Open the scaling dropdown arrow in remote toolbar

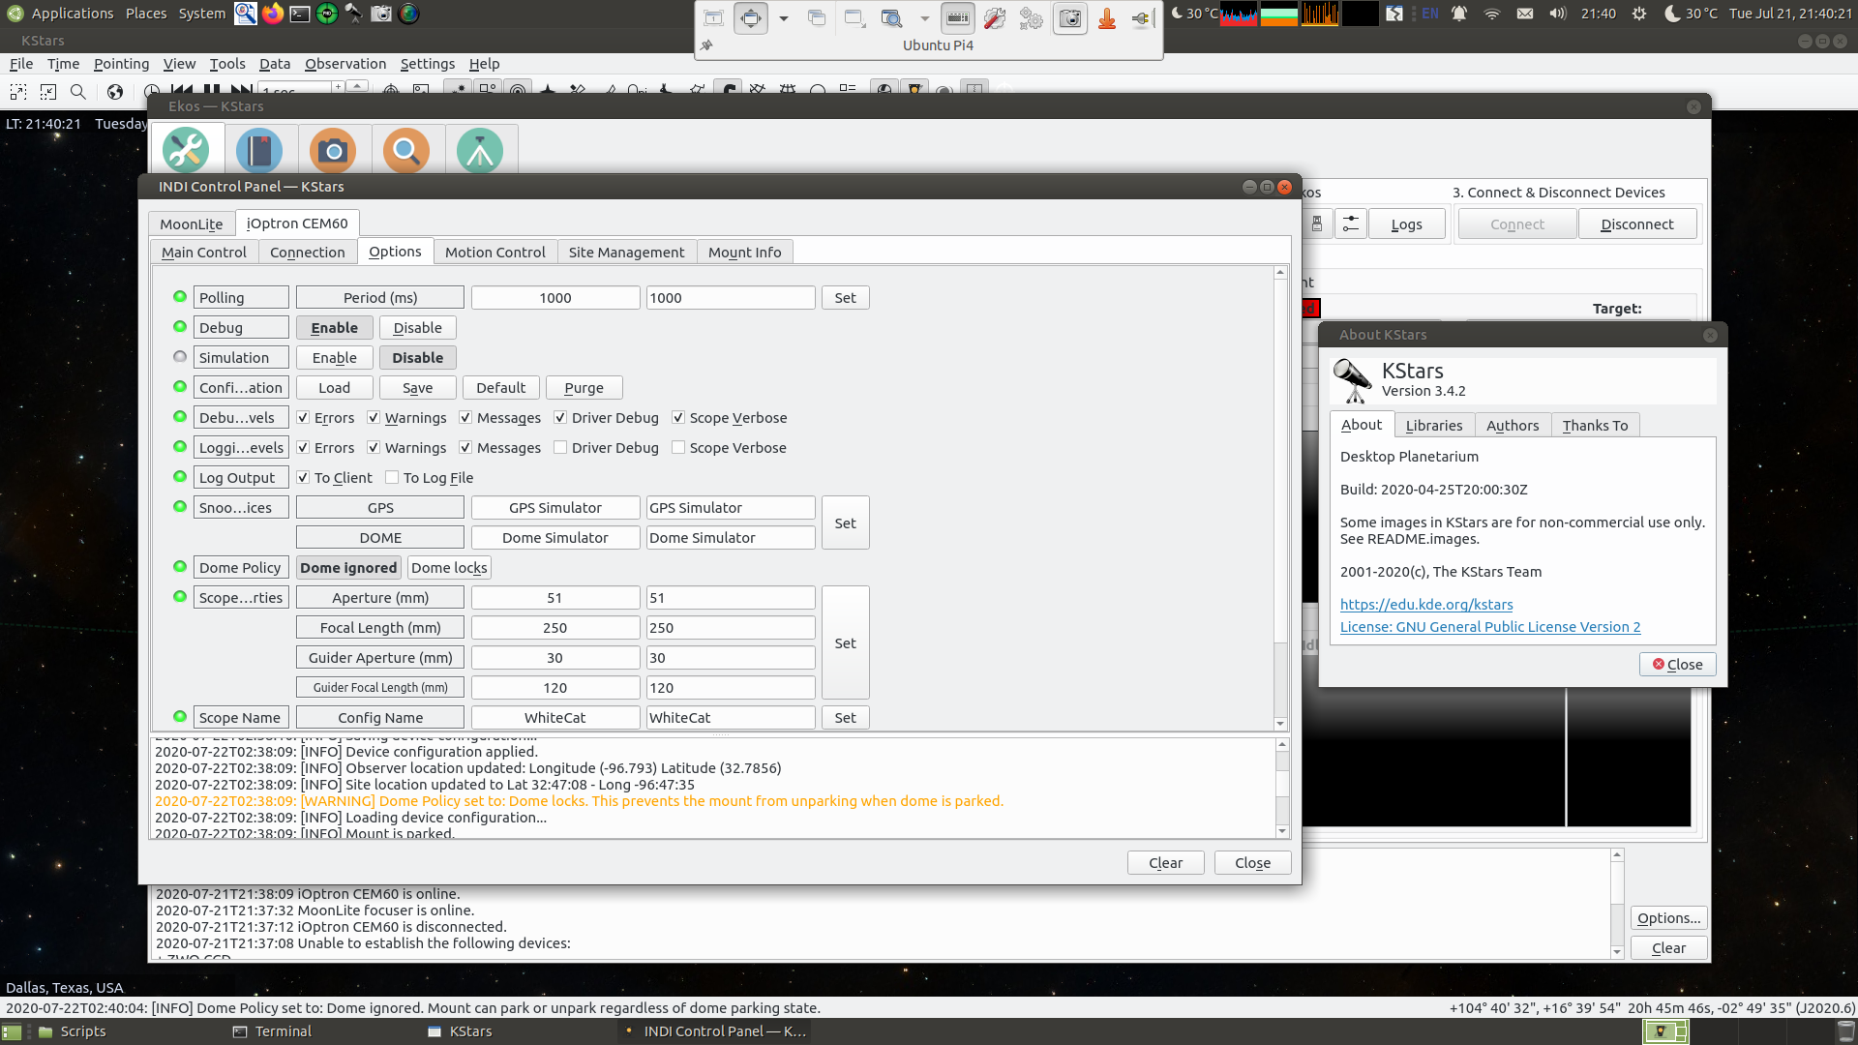click(x=783, y=18)
